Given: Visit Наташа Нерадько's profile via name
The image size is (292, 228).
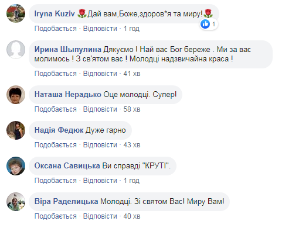Looking at the screenshot, I should [x=68, y=95].
